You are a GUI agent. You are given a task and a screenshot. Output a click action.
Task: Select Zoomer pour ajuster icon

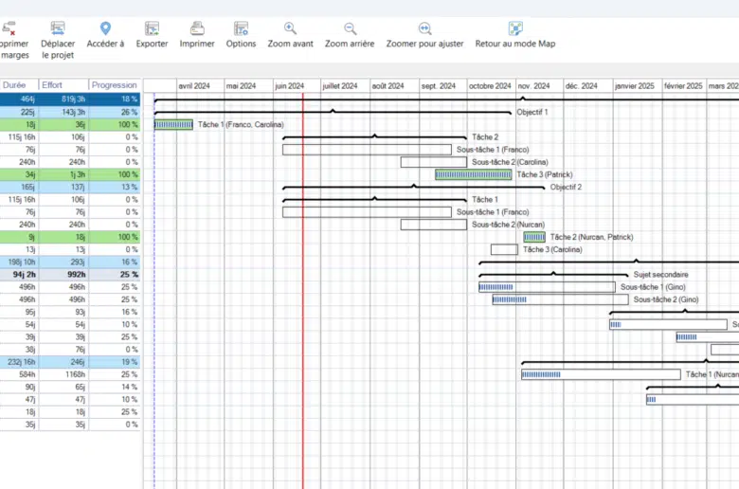(424, 29)
